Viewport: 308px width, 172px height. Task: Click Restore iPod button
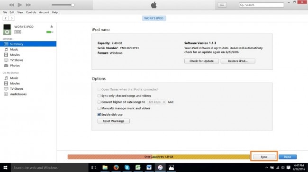(x=238, y=61)
